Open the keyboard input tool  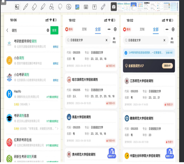[86, 6]
